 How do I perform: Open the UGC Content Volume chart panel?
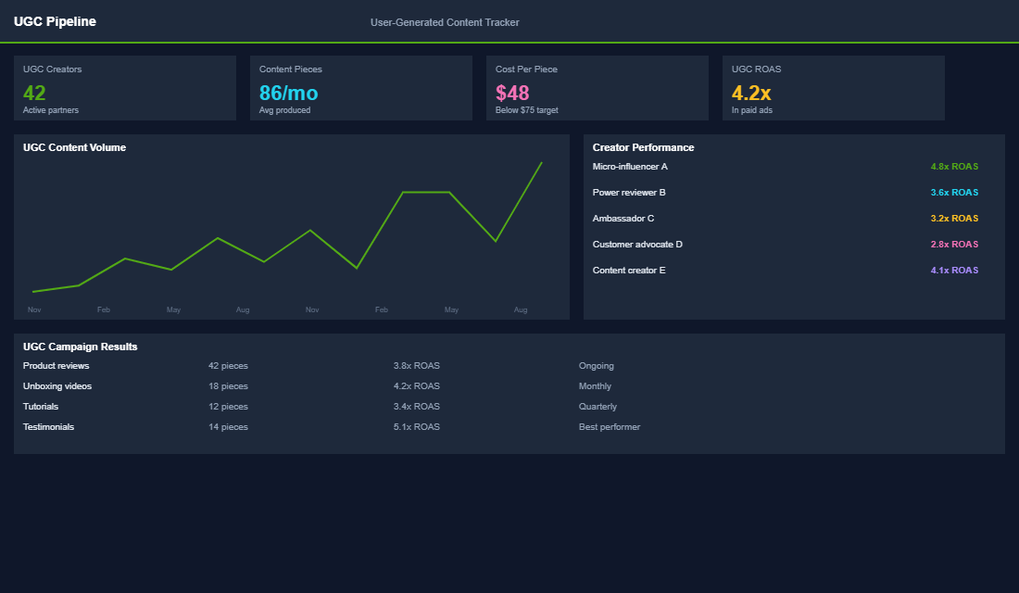click(290, 229)
